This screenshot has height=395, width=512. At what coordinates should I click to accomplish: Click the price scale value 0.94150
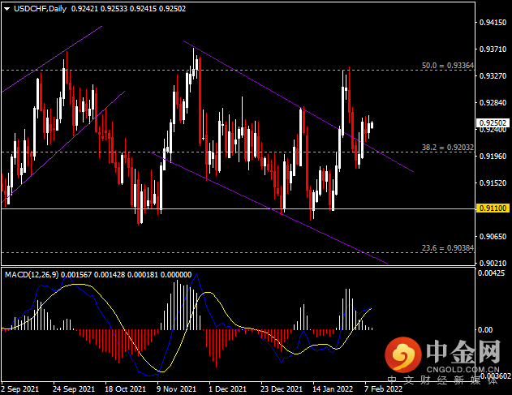click(x=493, y=23)
